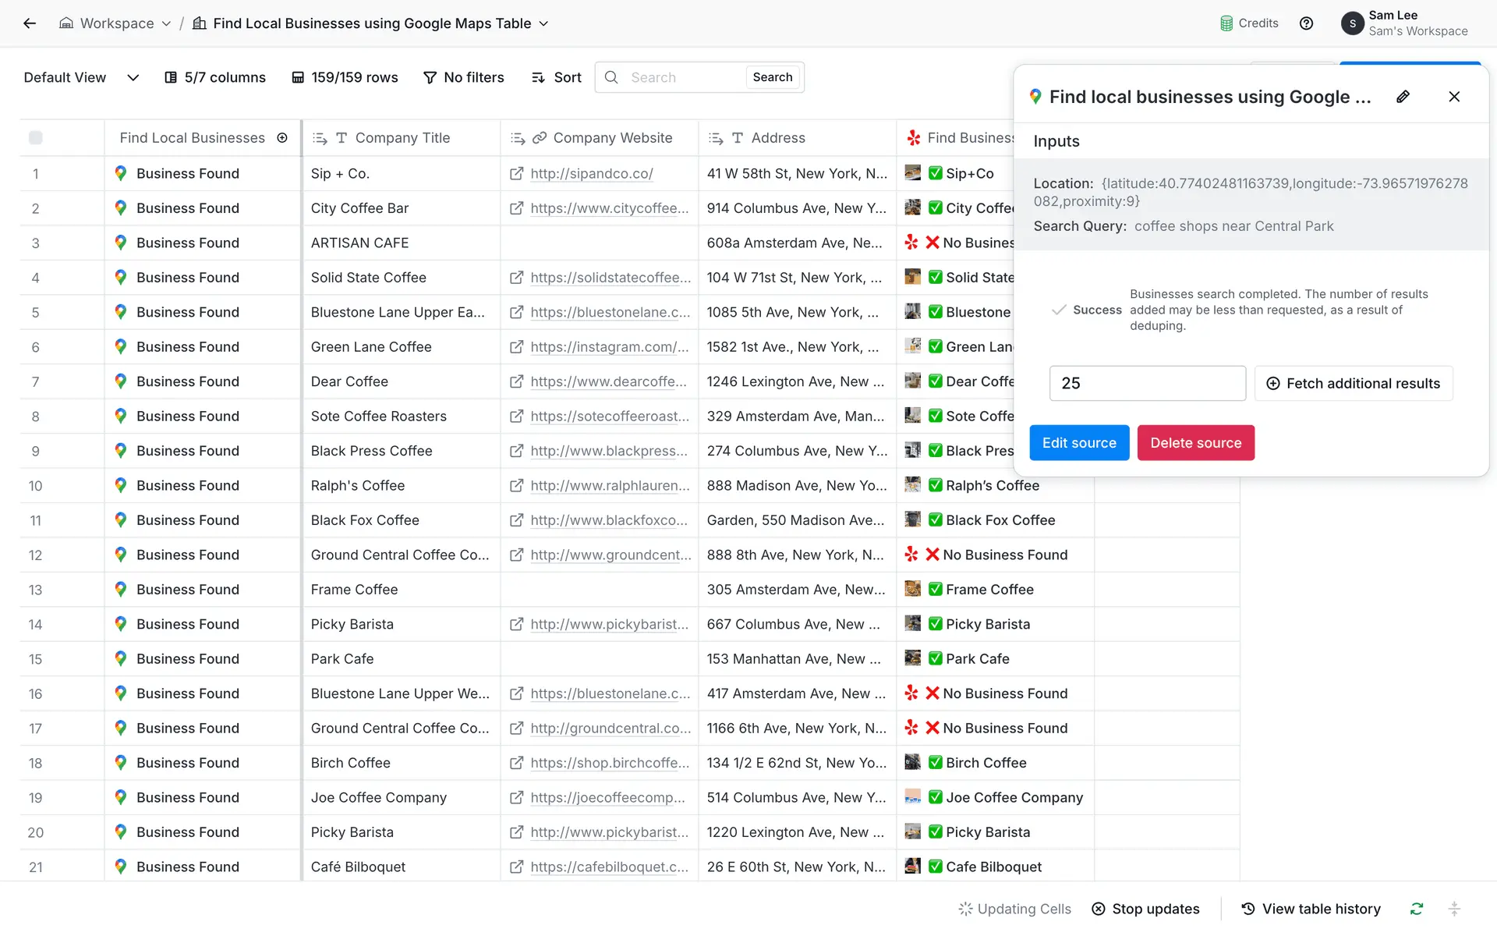Expand the table name dropdown chevron
The image size is (1497, 936).
(x=543, y=23)
